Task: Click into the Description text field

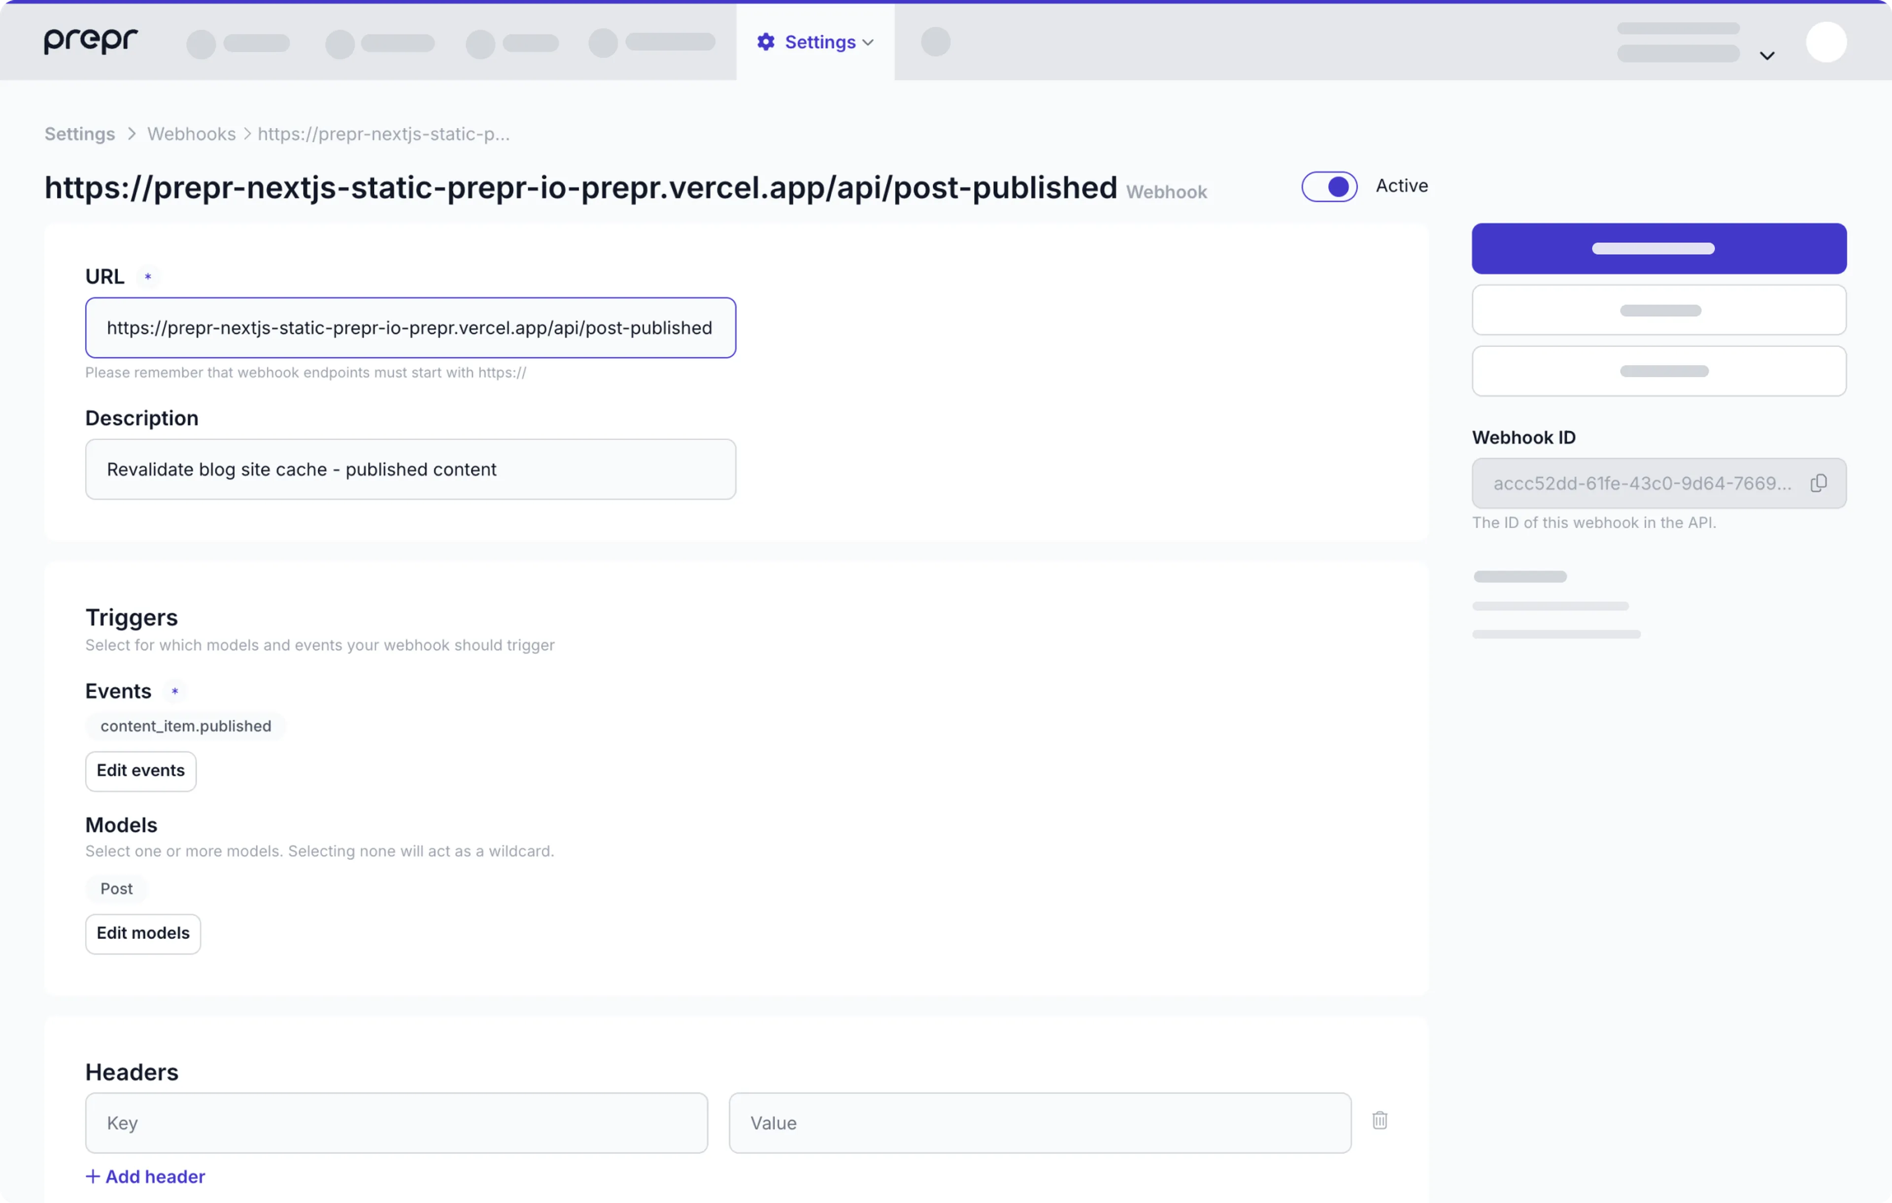Action: (410, 469)
